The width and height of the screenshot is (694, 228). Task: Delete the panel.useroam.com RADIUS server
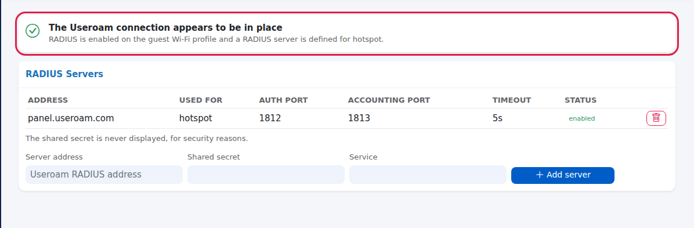(656, 118)
